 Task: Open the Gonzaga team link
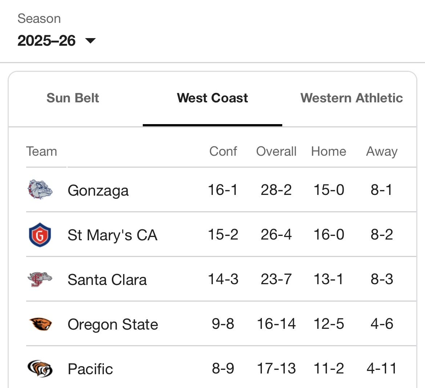point(98,191)
